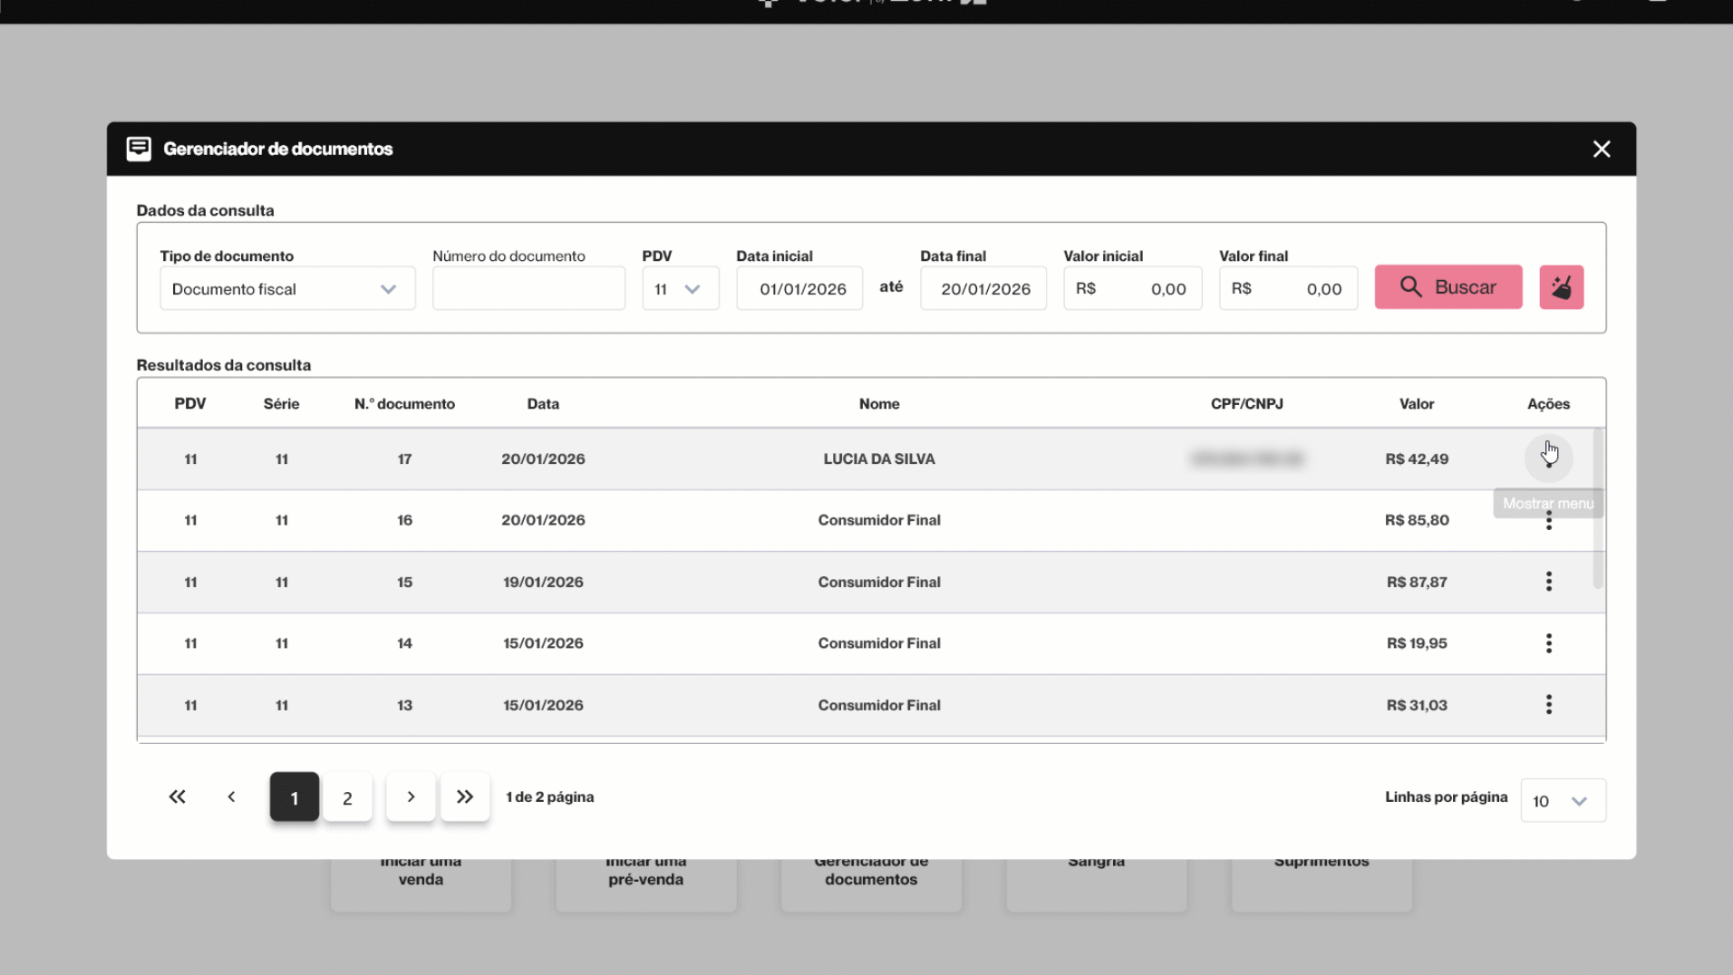Image resolution: width=1733 pixels, height=975 pixels.
Task: Go to previous results page arrow
Action: (231, 796)
